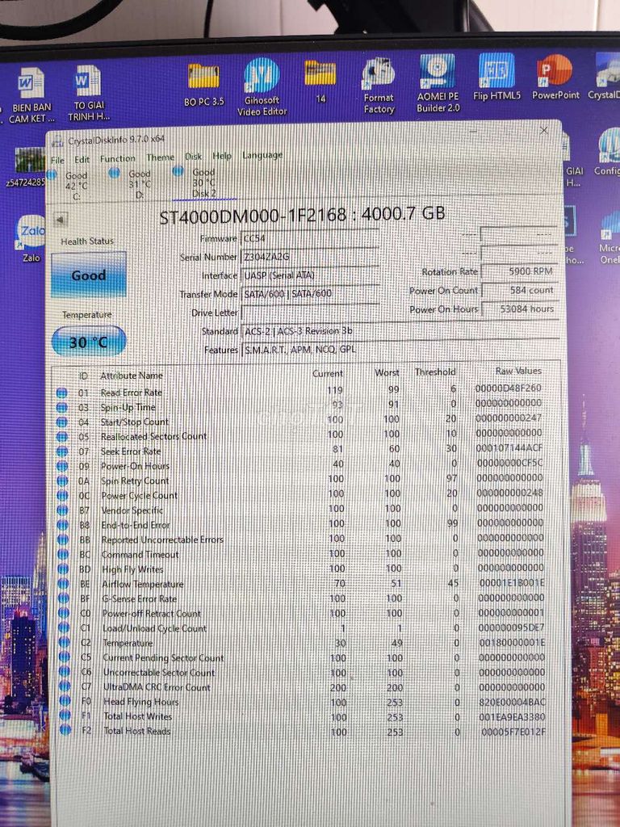
Task: Select the Seek Error Rate row
Action: [300, 451]
